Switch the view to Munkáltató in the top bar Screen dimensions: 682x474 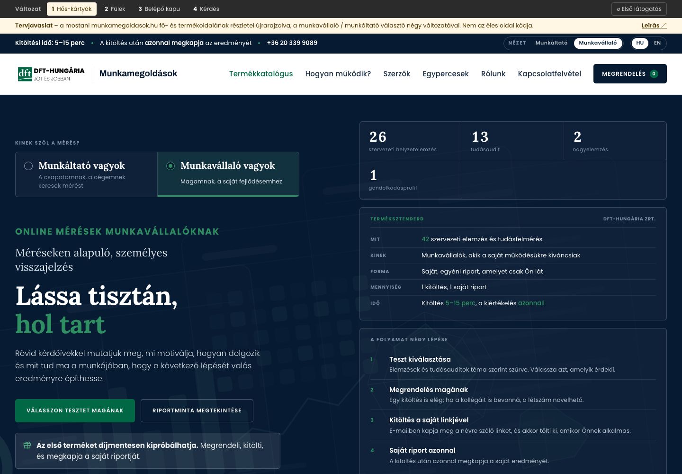pyautogui.click(x=551, y=43)
